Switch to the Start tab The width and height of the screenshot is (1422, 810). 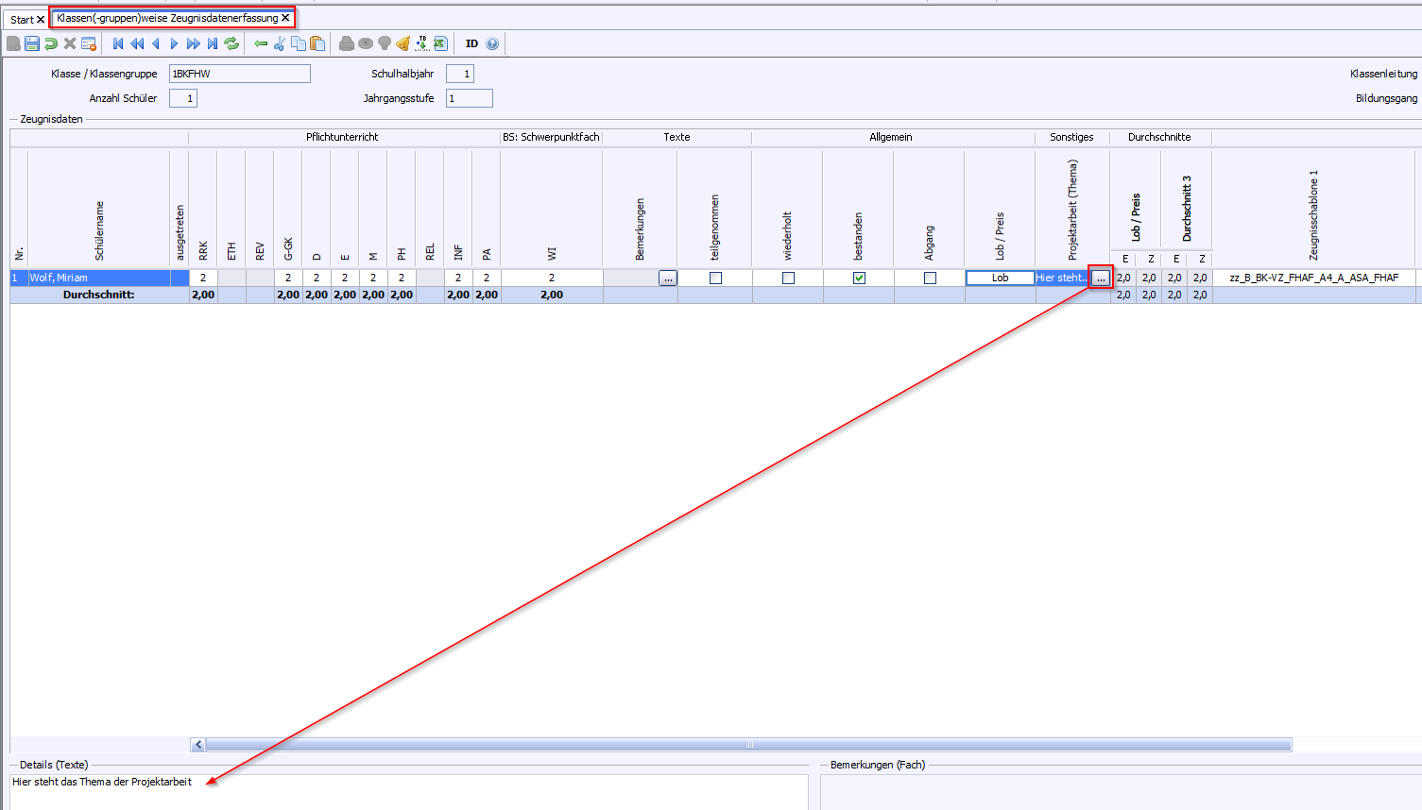pyautogui.click(x=22, y=20)
